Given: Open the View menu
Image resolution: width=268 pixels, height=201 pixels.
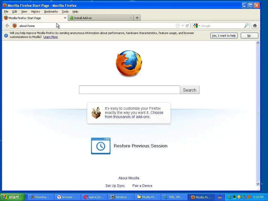Looking at the screenshot, I should pos(24,12).
